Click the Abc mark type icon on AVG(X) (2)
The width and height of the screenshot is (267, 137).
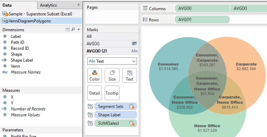[x=135, y=51]
